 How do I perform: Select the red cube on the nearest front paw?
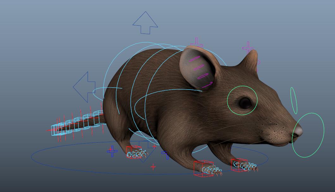pyautogui.click(x=200, y=168)
